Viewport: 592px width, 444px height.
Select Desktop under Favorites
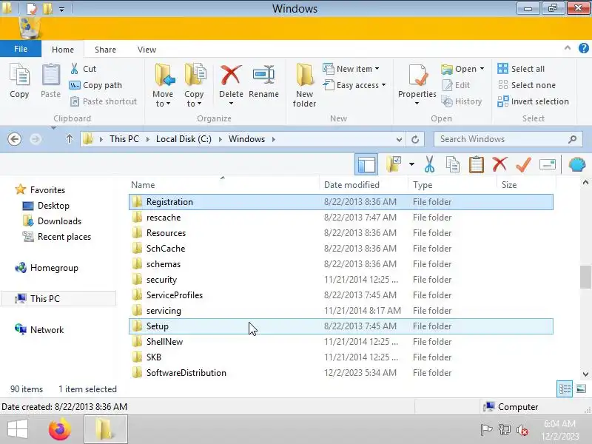coord(53,206)
